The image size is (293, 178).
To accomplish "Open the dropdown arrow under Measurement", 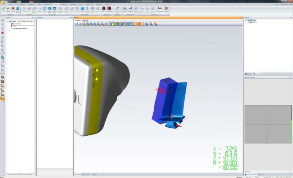I will tap(159, 13).
